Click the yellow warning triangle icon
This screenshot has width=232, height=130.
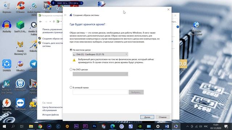coord(74,60)
